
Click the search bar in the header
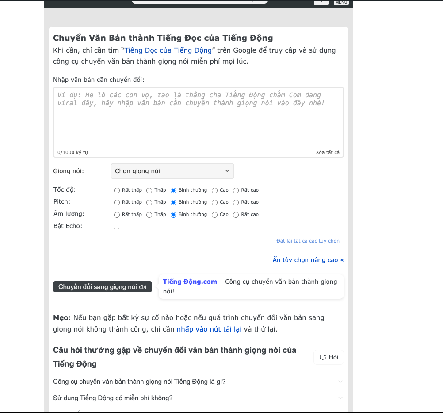(x=199, y=2)
